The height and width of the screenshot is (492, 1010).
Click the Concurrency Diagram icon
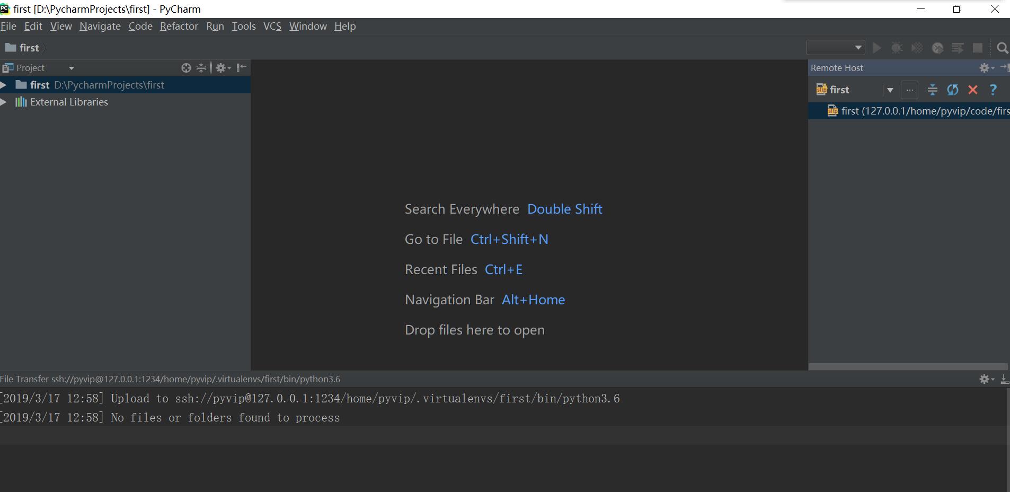click(958, 48)
